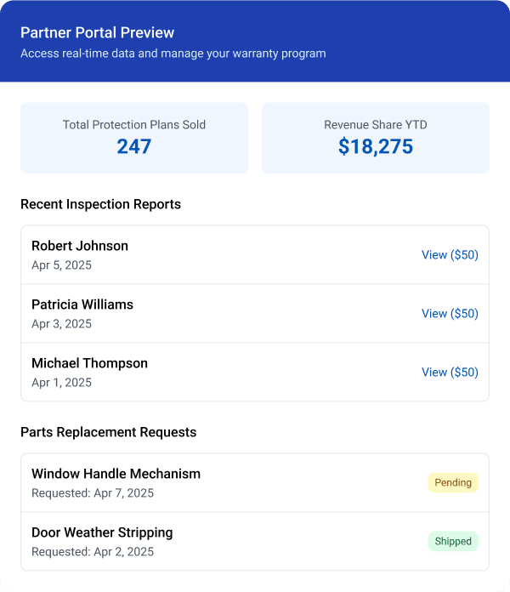Click the warranty program subtitle in header

click(173, 54)
